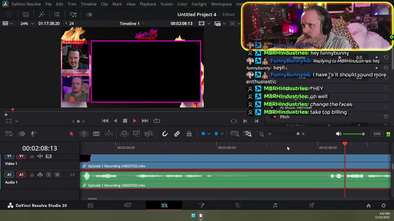Open the Effects library wand icon
This screenshot has height=221, width=394.
[42, 14]
